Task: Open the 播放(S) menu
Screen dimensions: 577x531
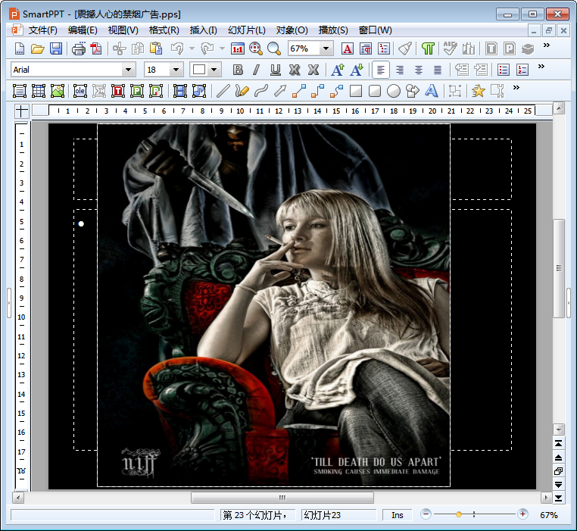Action: point(333,30)
